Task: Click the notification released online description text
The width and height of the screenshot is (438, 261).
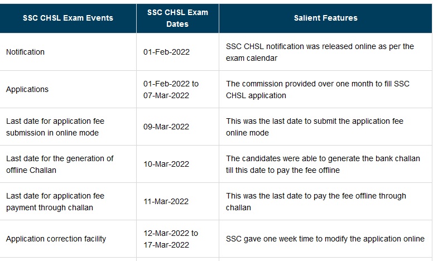Action: coord(320,52)
